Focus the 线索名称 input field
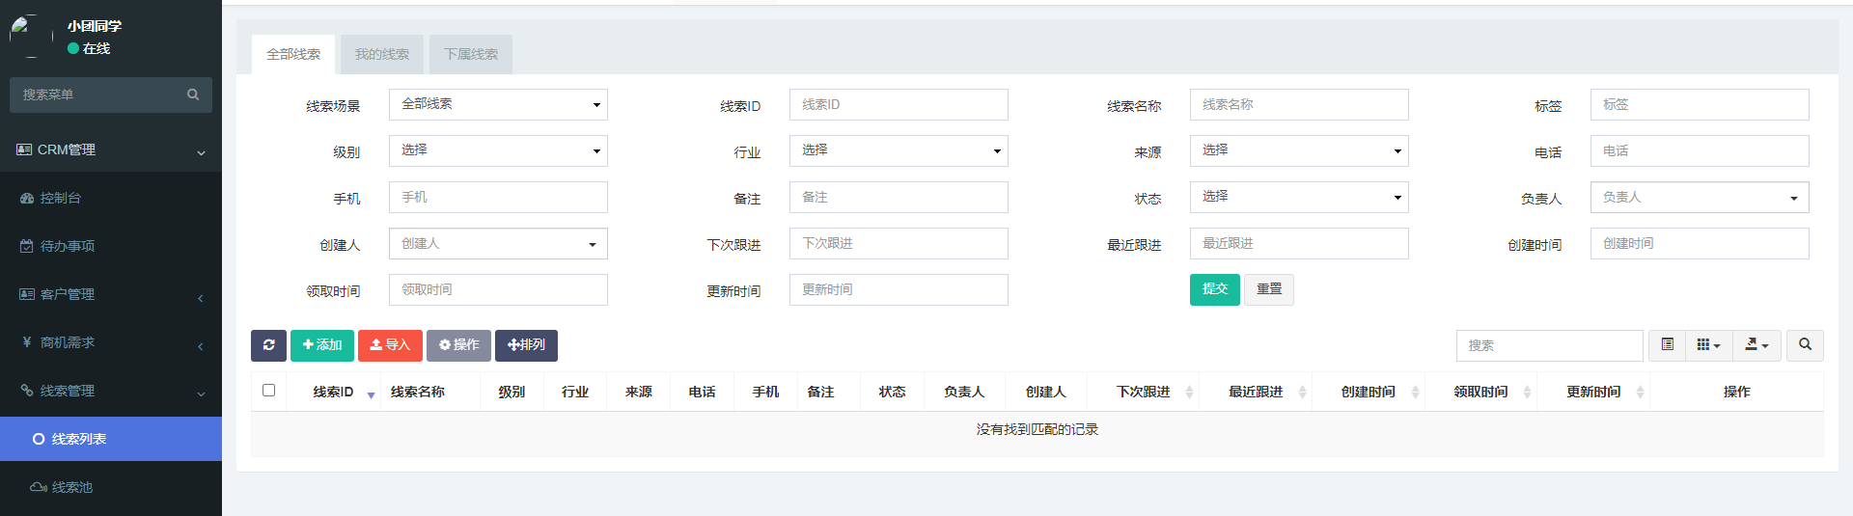 [x=1299, y=104]
